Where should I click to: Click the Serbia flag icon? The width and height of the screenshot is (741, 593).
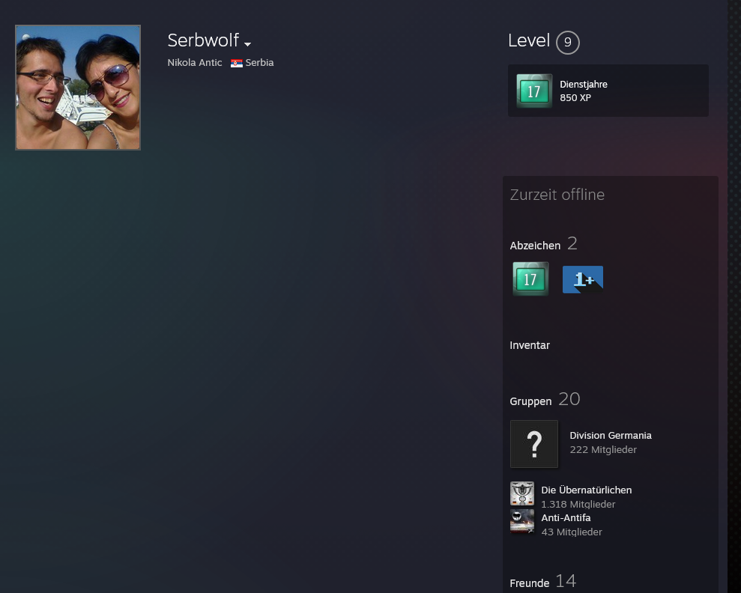tap(236, 64)
